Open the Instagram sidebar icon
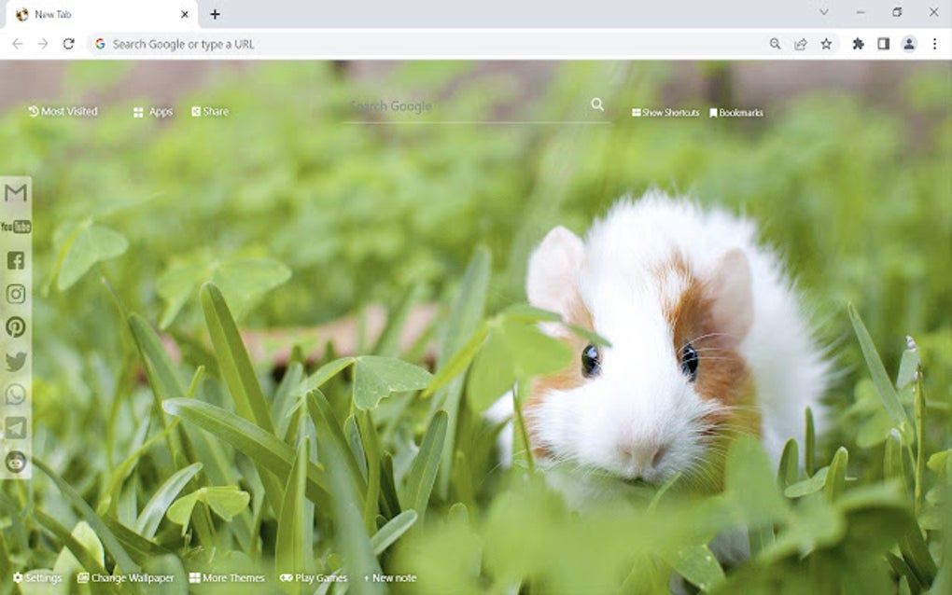 click(16, 294)
